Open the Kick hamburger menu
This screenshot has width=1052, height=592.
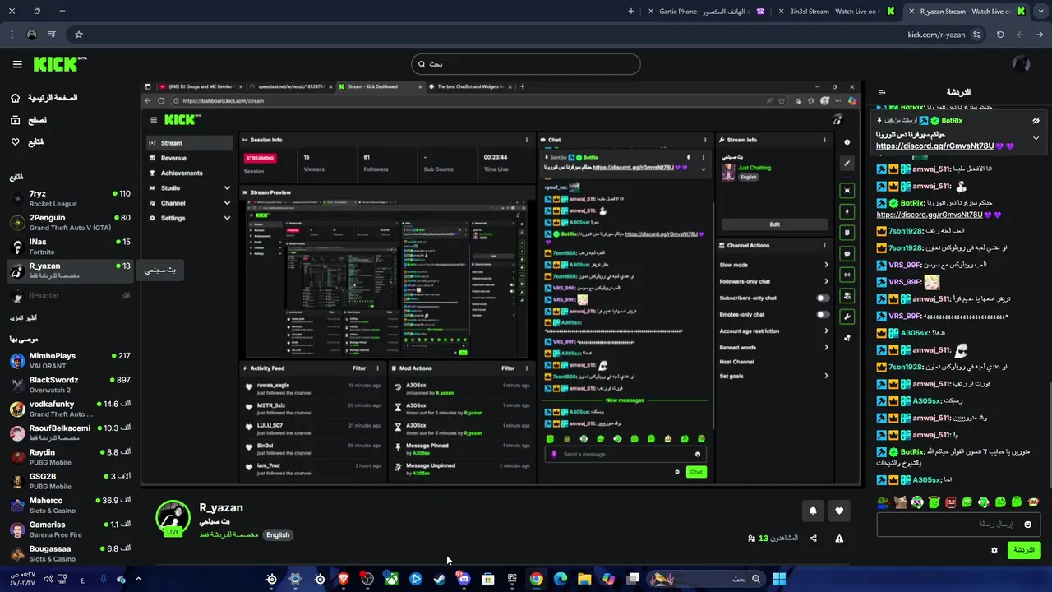17,64
